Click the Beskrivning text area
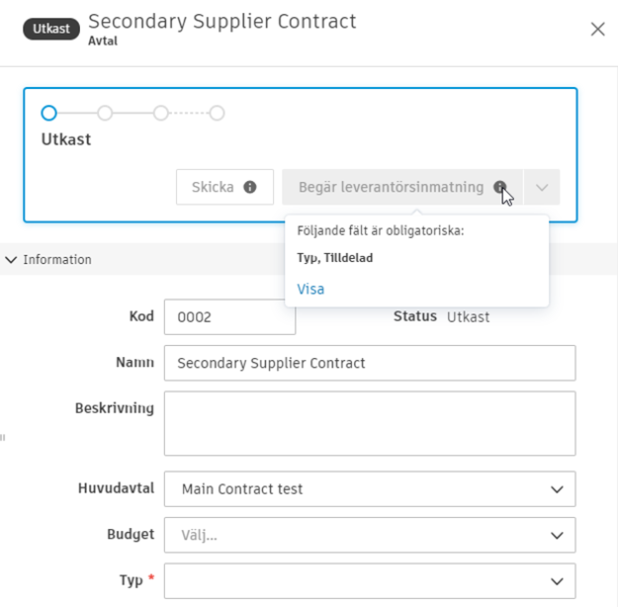This screenshot has width=618, height=607. coord(369,423)
